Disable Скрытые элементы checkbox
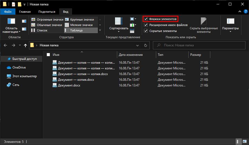This screenshot has width=249, height=145. click(146, 31)
